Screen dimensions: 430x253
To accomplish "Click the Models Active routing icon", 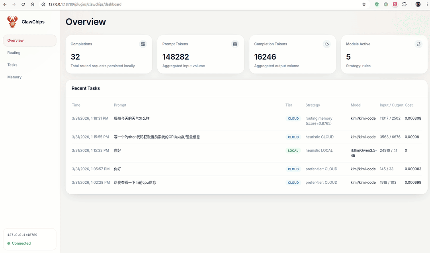I will 418,44.
